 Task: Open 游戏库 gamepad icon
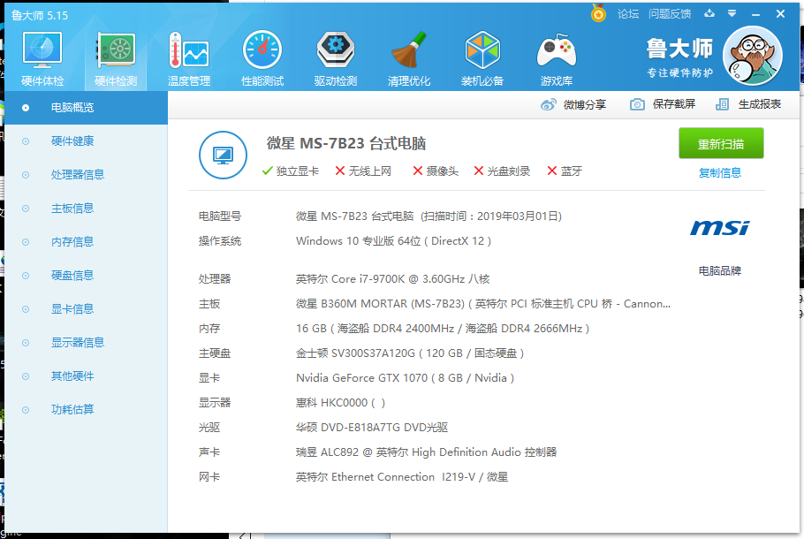(x=557, y=50)
